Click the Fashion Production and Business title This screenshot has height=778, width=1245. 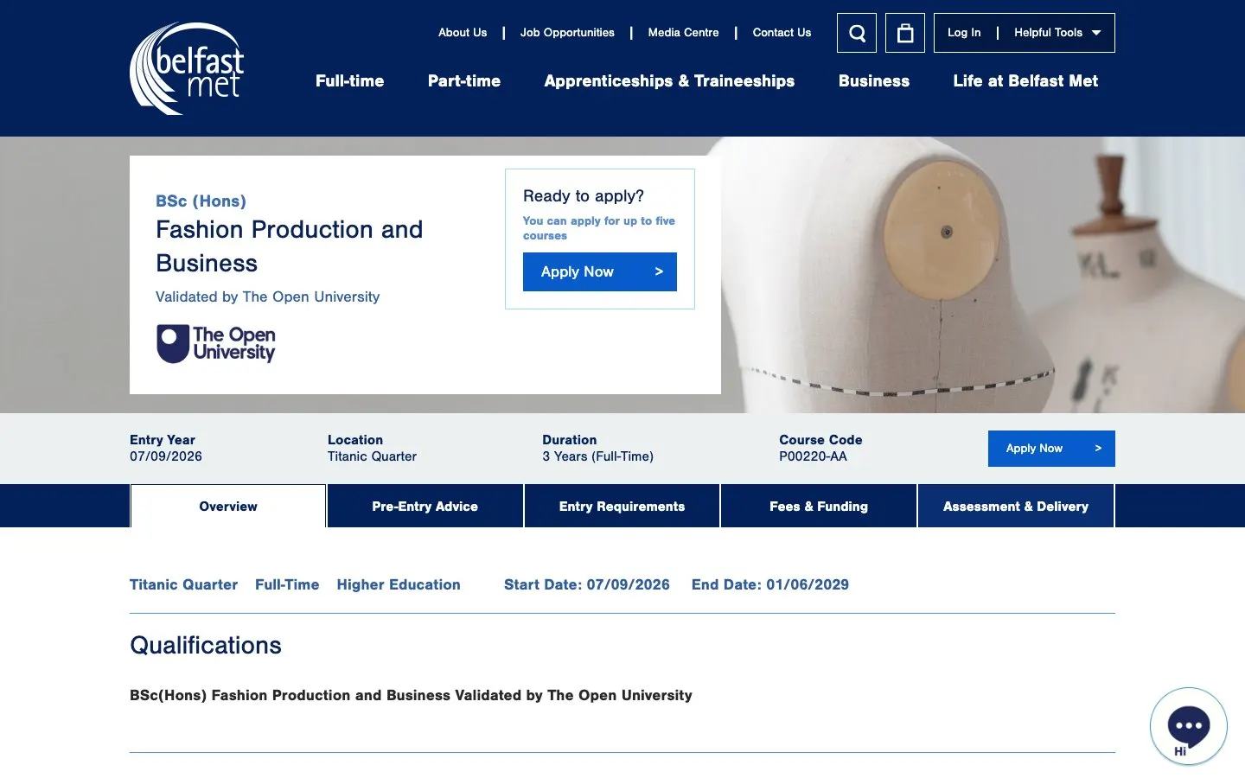[x=290, y=246]
